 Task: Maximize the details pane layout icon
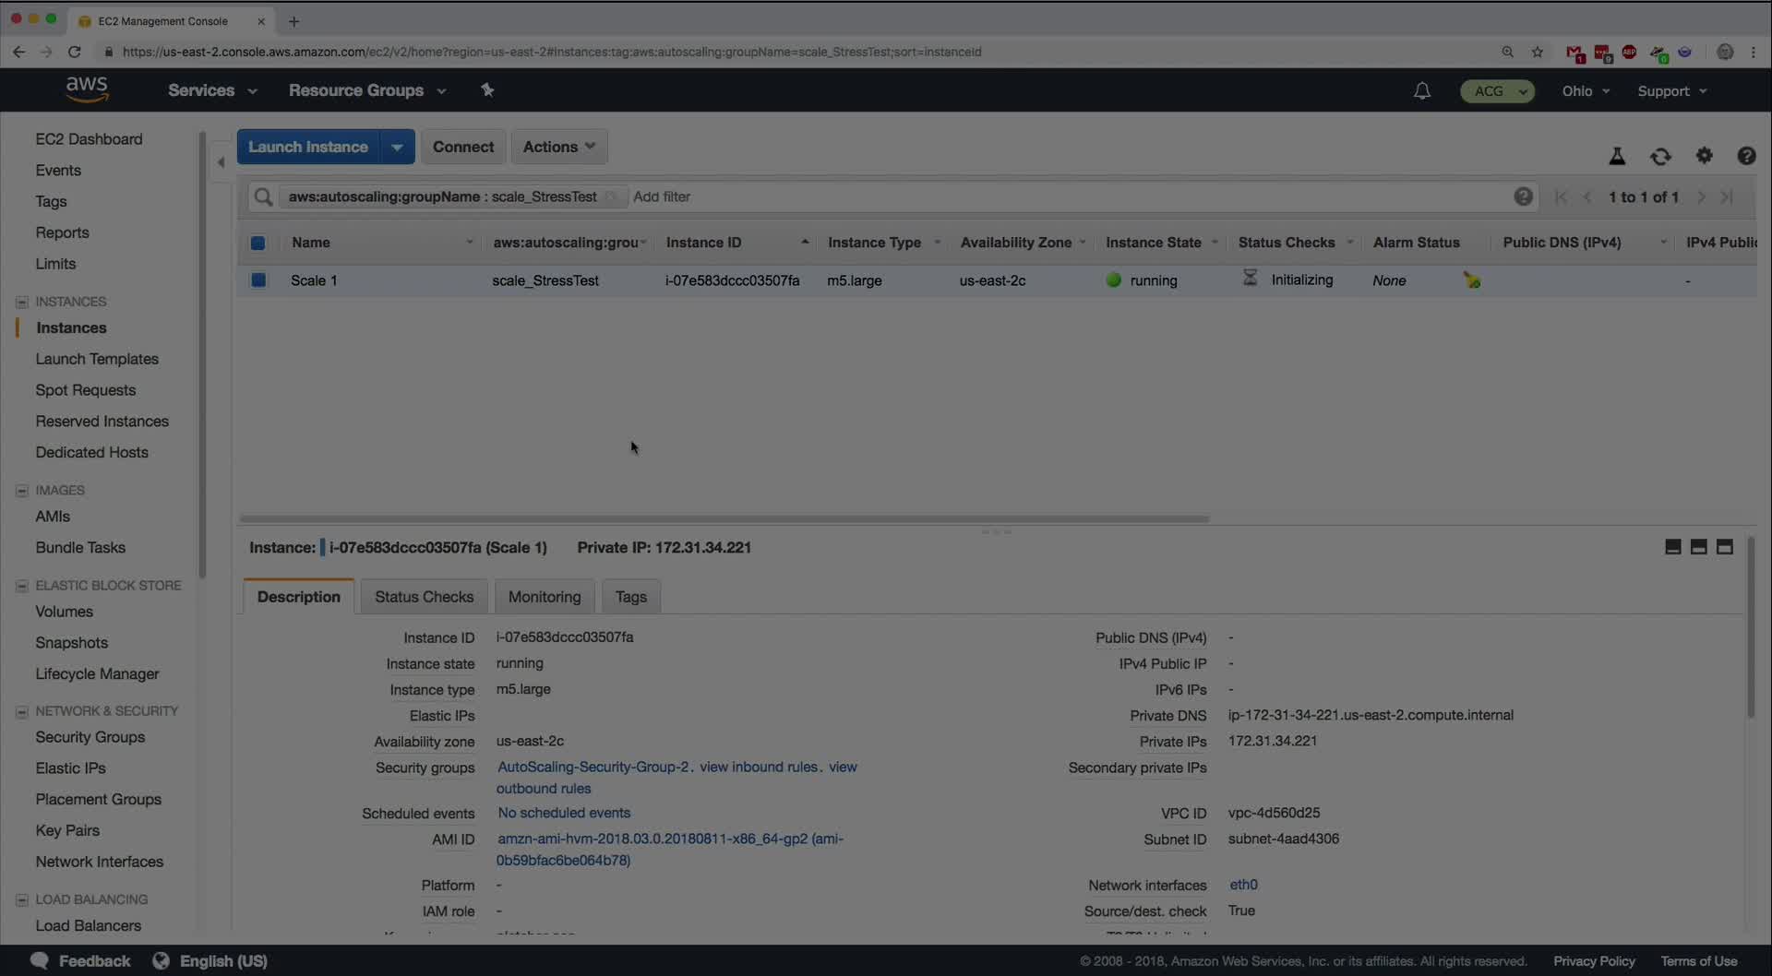point(1724,547)
